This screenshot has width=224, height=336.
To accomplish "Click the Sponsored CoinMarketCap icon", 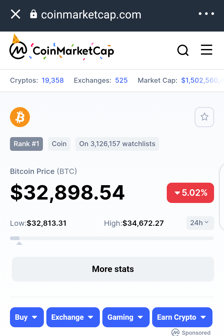I will pyautogui.click(x=175, y=332).
